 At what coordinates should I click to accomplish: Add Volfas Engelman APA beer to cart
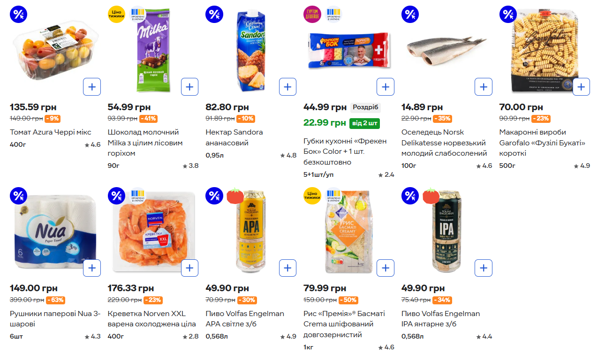tap(287, 268)
